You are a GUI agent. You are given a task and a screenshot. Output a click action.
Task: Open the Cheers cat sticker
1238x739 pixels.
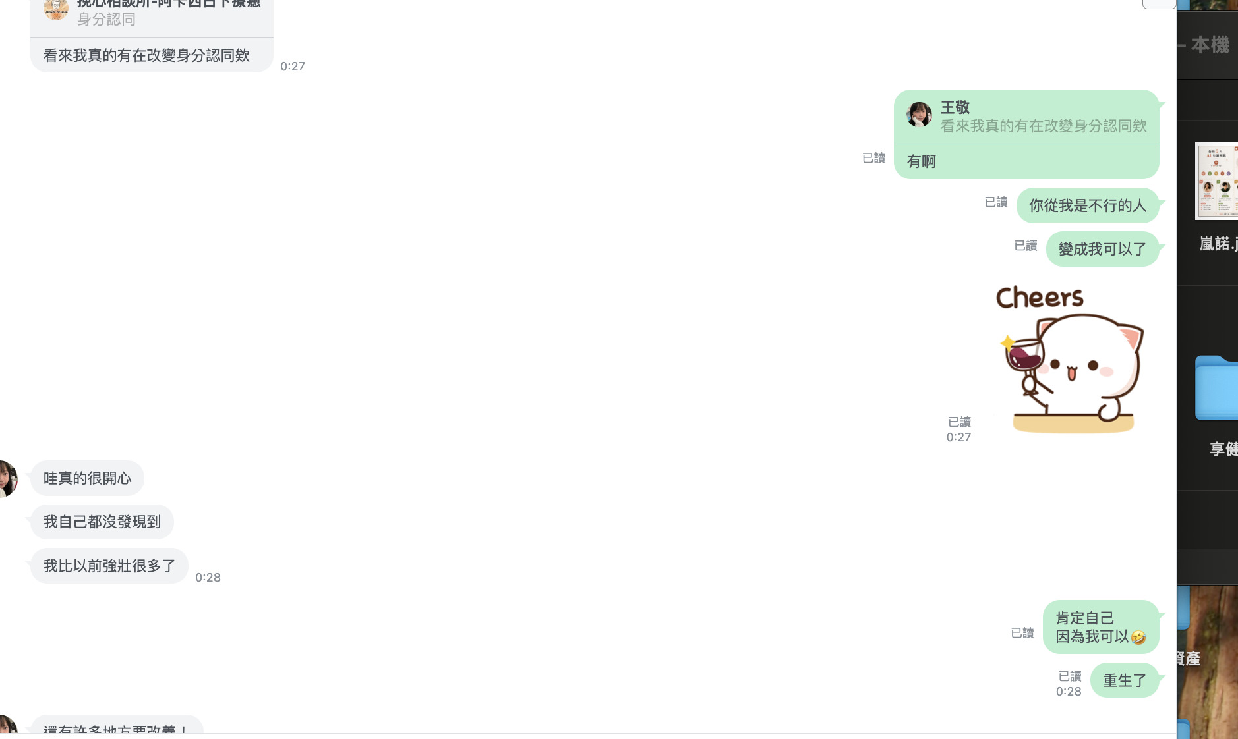[1069, 359]
